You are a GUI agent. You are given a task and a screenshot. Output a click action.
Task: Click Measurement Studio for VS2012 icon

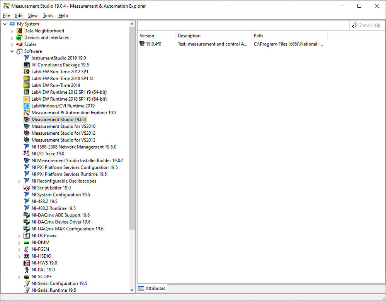(x=27, y=133)
